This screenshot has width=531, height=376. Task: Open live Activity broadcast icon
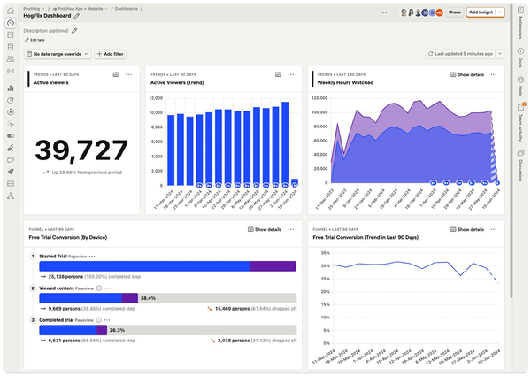(x=11, y=71)
